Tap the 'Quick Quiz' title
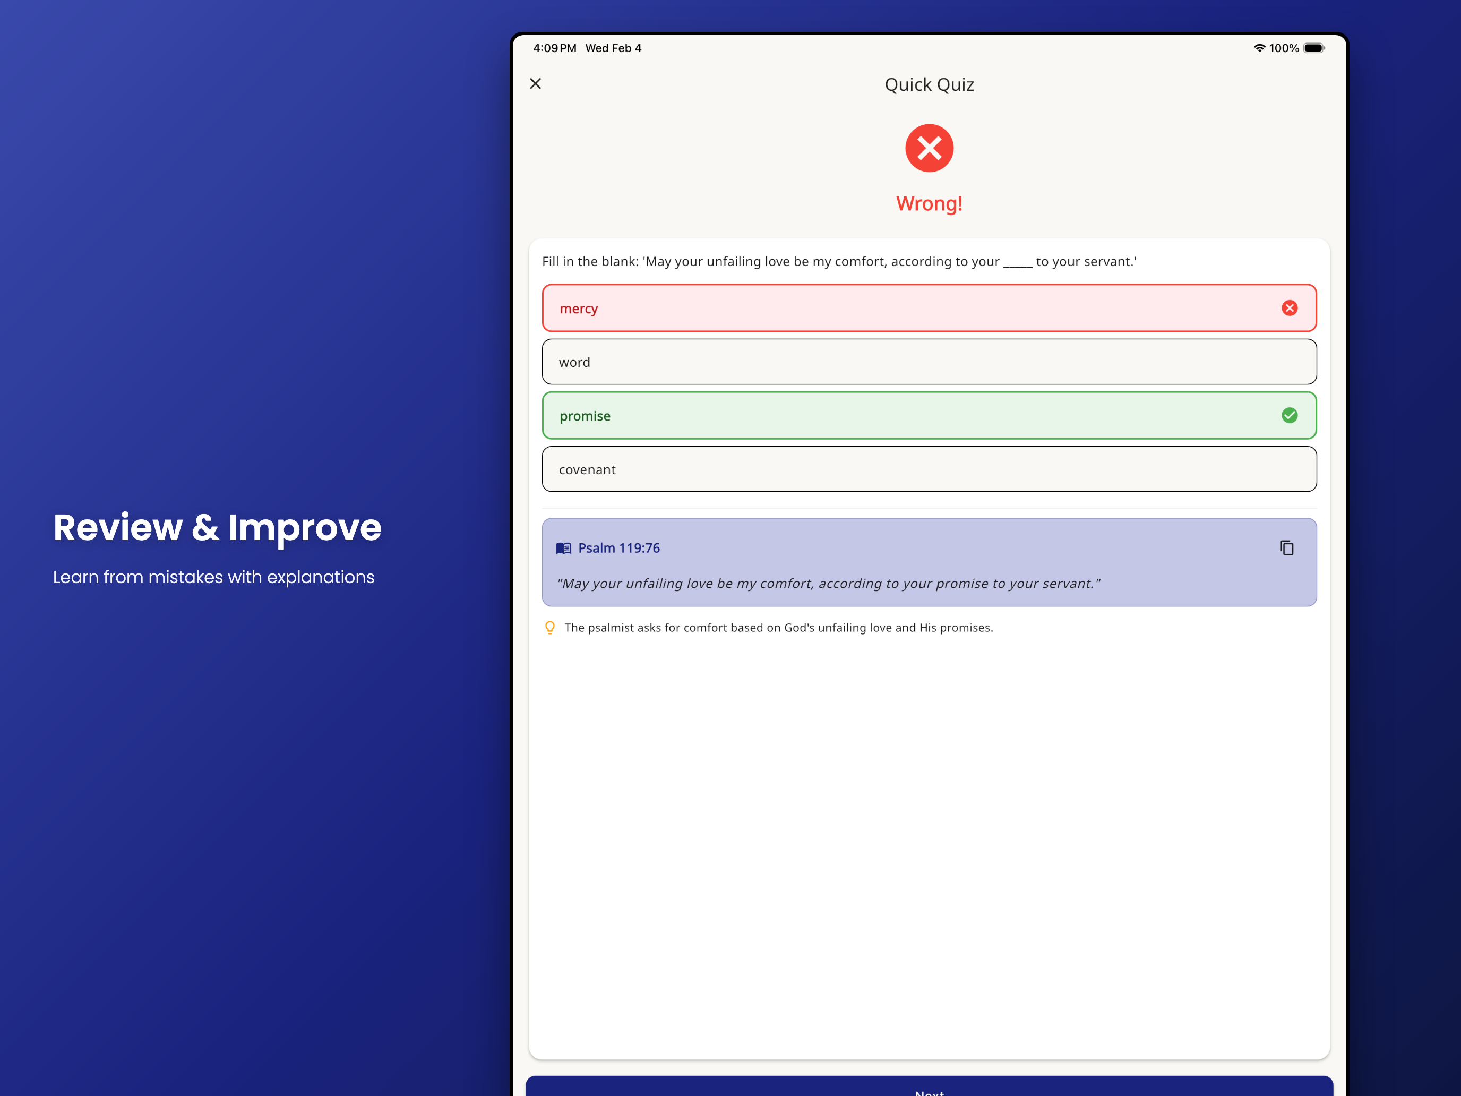This screenshot has width=1461, height=1096. tap(929, 84)
